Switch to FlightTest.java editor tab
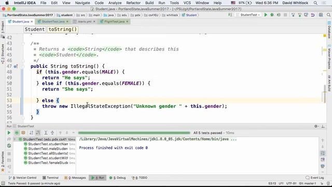Screen dimensions: 332x187 pyautogui.click(x=114, y=22)
